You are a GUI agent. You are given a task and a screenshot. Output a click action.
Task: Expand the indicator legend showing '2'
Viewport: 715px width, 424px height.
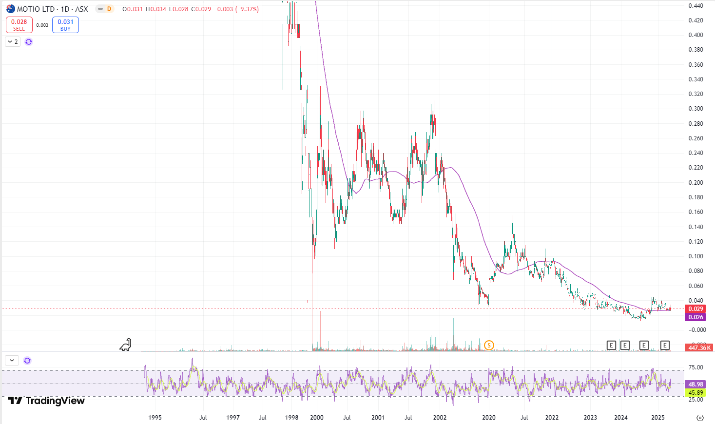[13, 42]
